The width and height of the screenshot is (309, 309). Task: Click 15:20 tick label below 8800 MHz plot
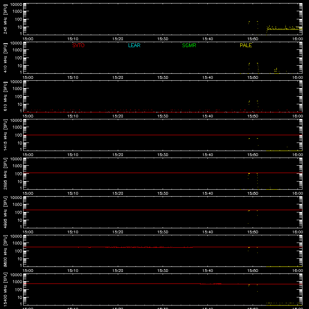click(x=118, y=271)
